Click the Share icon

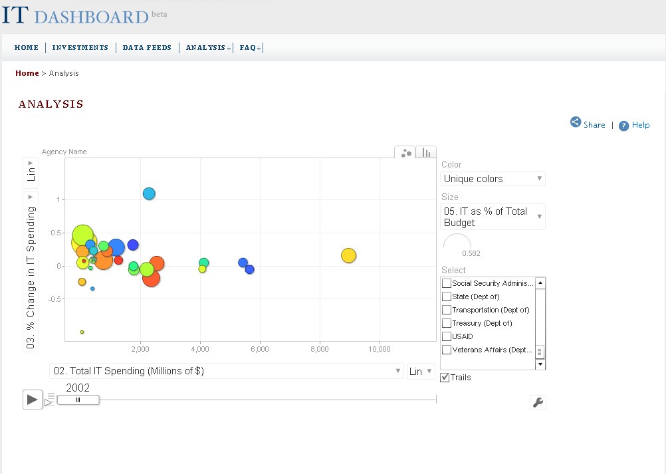[576, 122]
